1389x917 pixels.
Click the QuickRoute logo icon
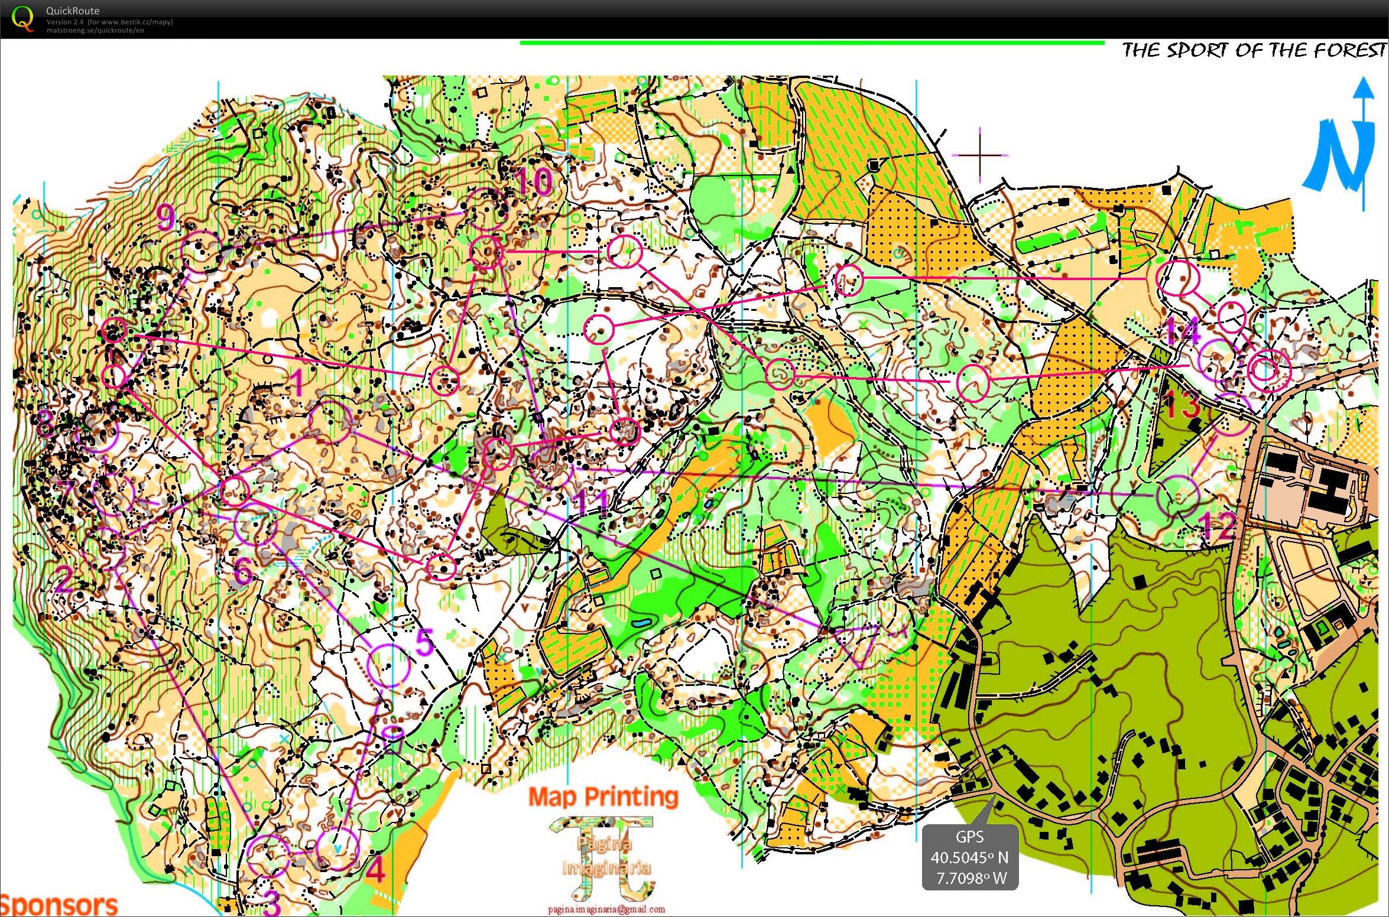click(22, 19)
